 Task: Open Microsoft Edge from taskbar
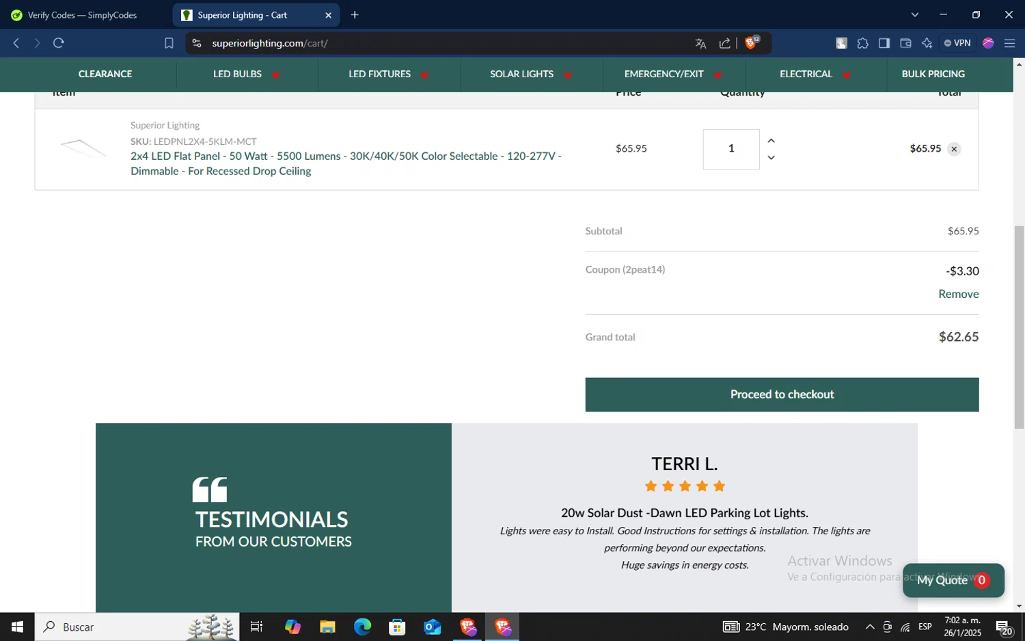(362, 627)
